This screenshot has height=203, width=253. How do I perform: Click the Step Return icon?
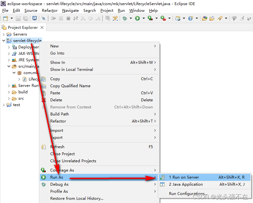pos(98,18)
